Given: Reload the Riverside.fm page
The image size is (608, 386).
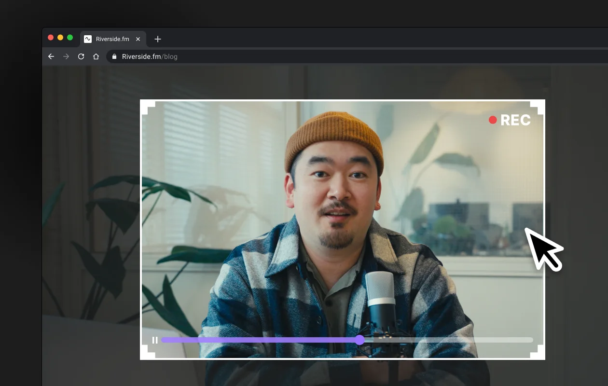Looking at the screenshot, I should coord(81,56).
